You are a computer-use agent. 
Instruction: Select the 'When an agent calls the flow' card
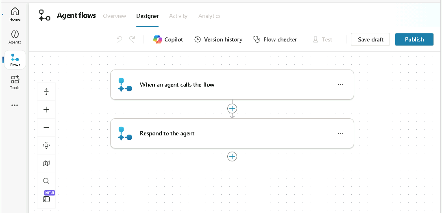(232, 85)
